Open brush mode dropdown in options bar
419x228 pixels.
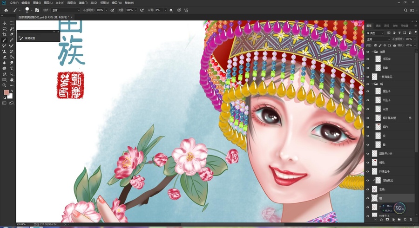[x=66, y=10]
